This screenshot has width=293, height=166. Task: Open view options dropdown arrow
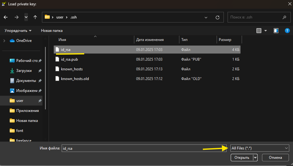click(x=265, y=31)
